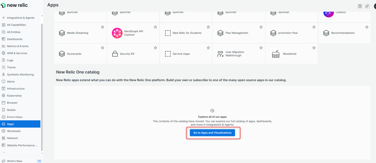Click the Explore all of our apps text
The width and height of the screenshot is (376, 163).
coord(212,117)
